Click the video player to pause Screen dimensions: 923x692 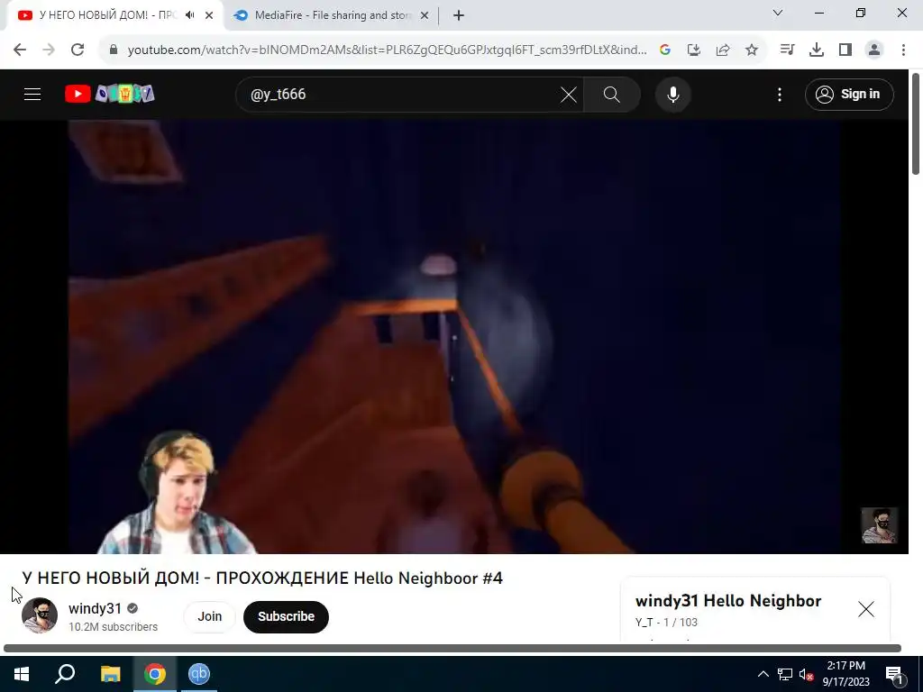click(x=454, y=337)
